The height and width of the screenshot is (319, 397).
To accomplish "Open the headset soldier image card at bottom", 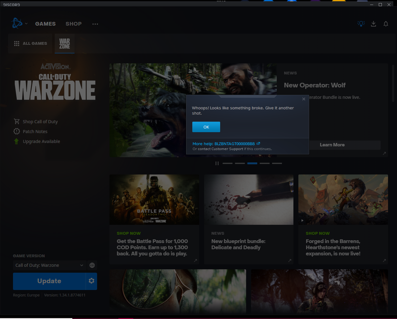I will [319, 292].
